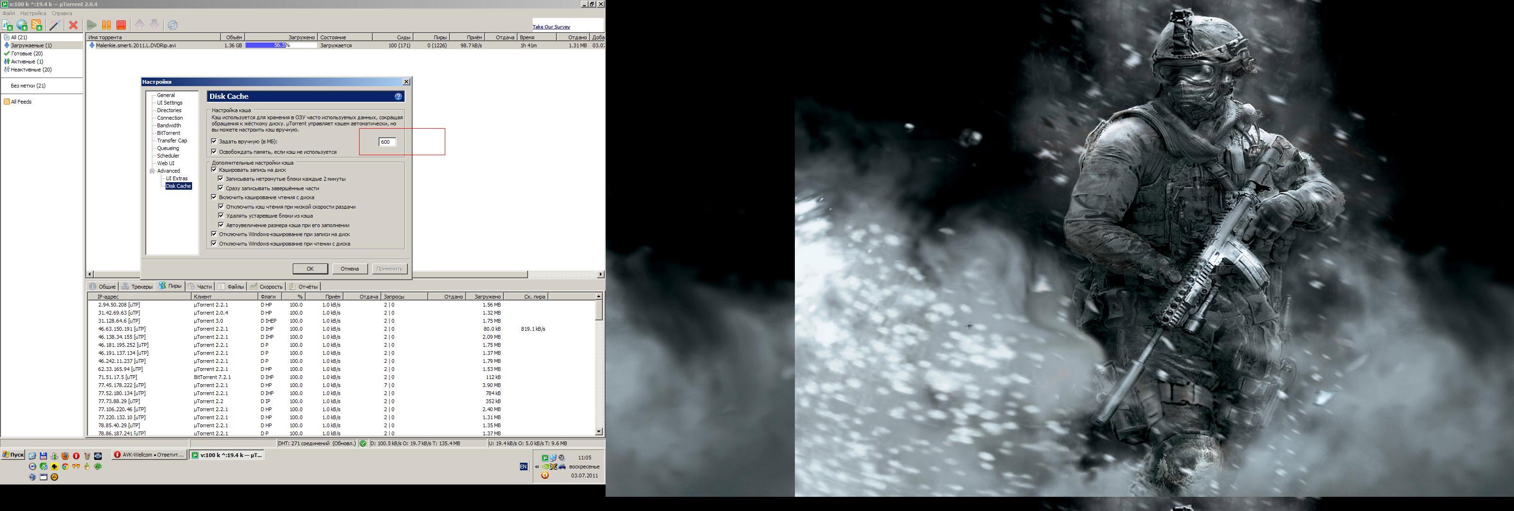This screenshot has height=511, width=1514.
Task: Click the EN language indicator
Action: pos(524,467)
